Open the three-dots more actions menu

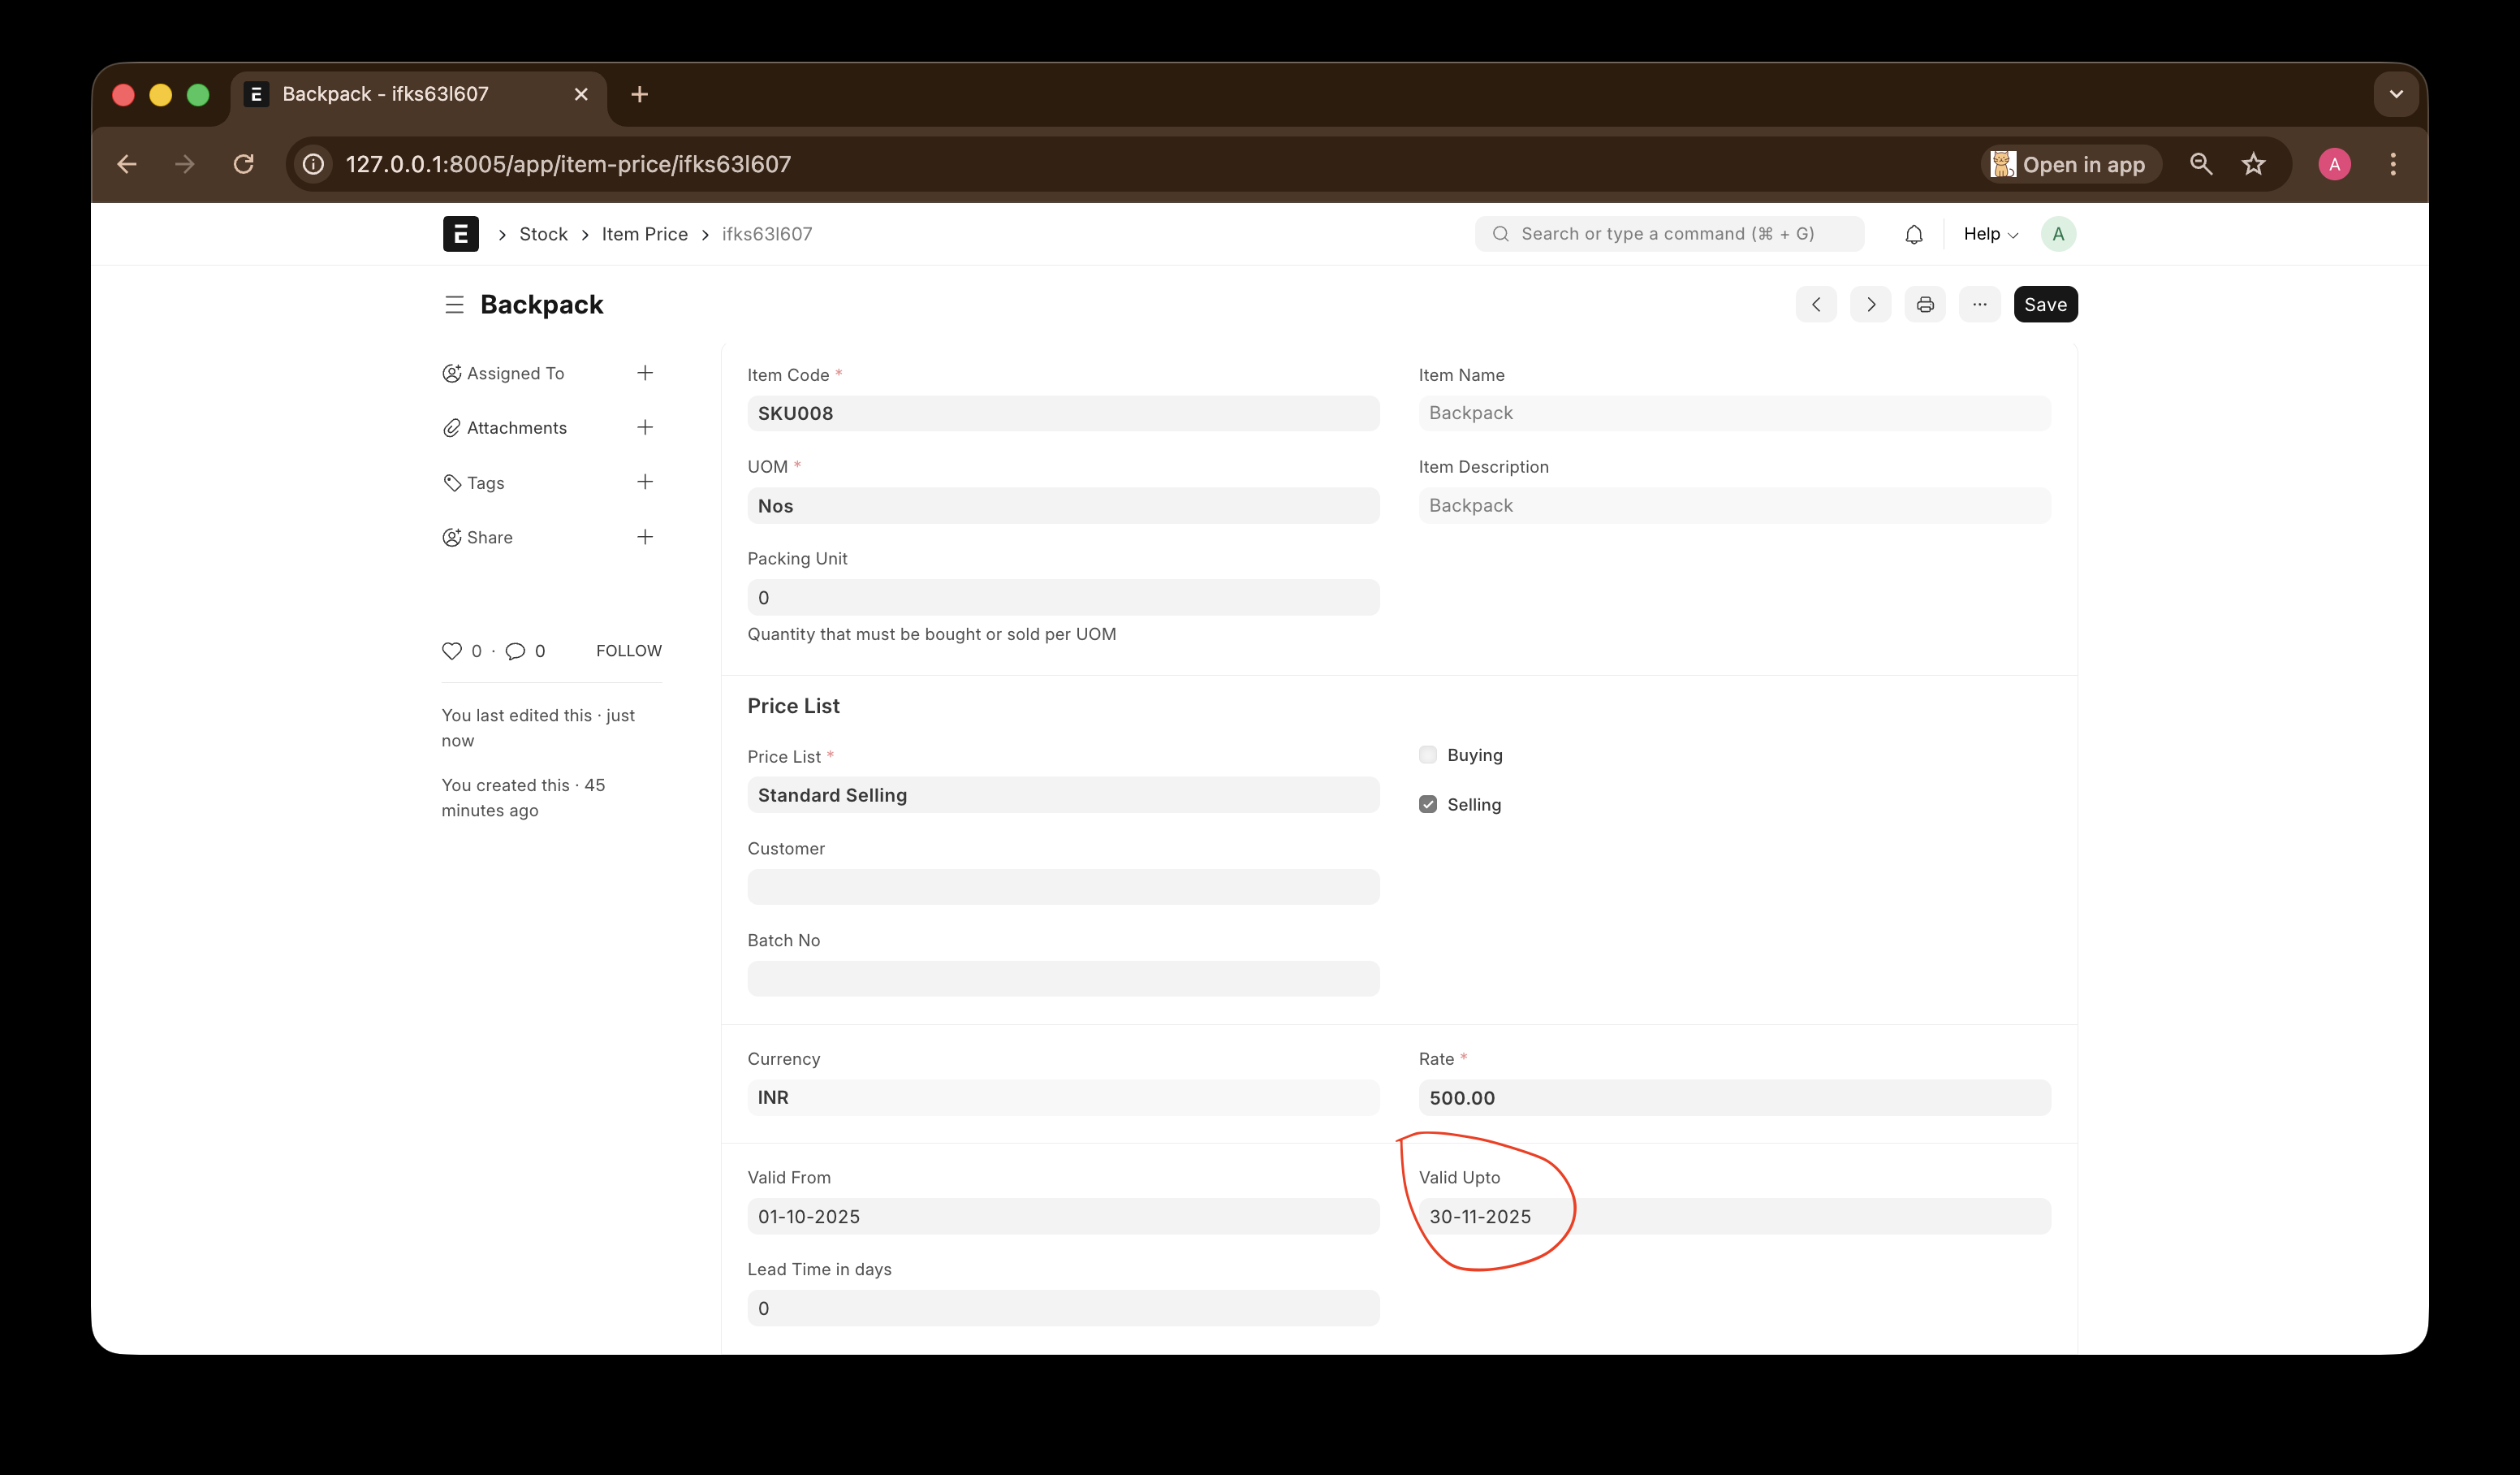coord(1979,305)
